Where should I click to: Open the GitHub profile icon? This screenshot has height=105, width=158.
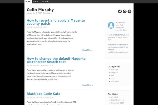click(125, 11)
